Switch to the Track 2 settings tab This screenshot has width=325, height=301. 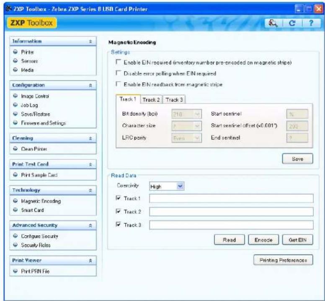click(x=151, y=100)
